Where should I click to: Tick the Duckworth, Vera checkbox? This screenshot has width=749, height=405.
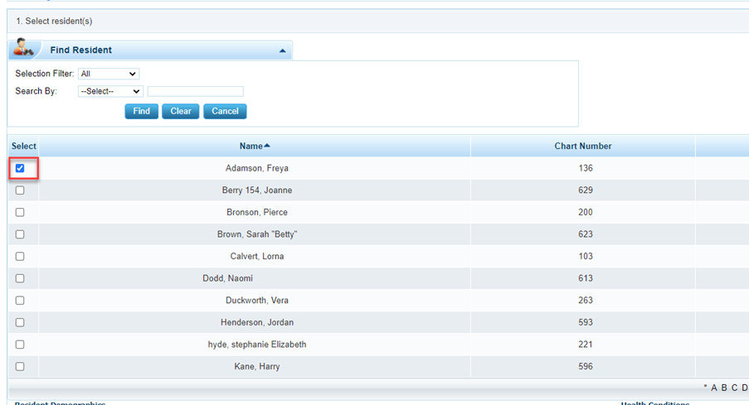click(20, 301)
